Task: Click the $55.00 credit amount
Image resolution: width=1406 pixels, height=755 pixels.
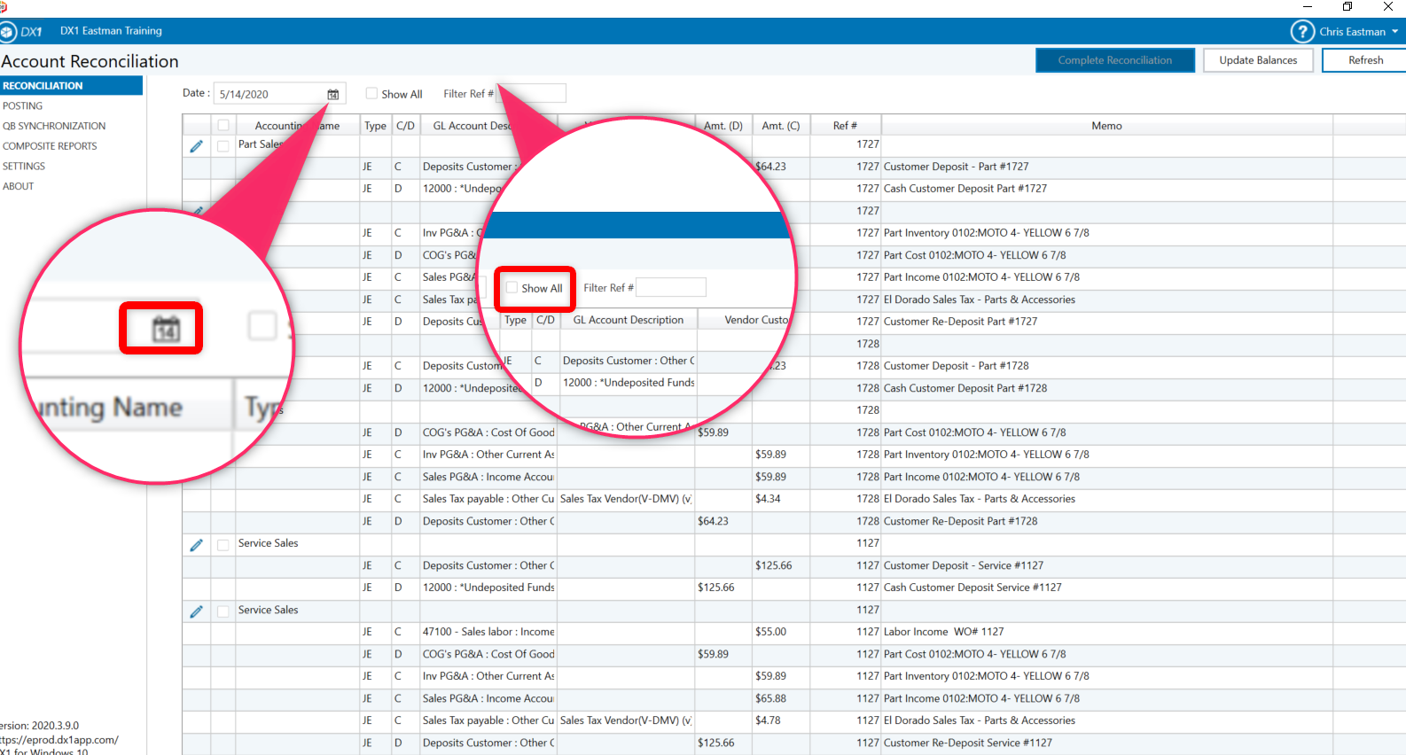Action: 770,632
